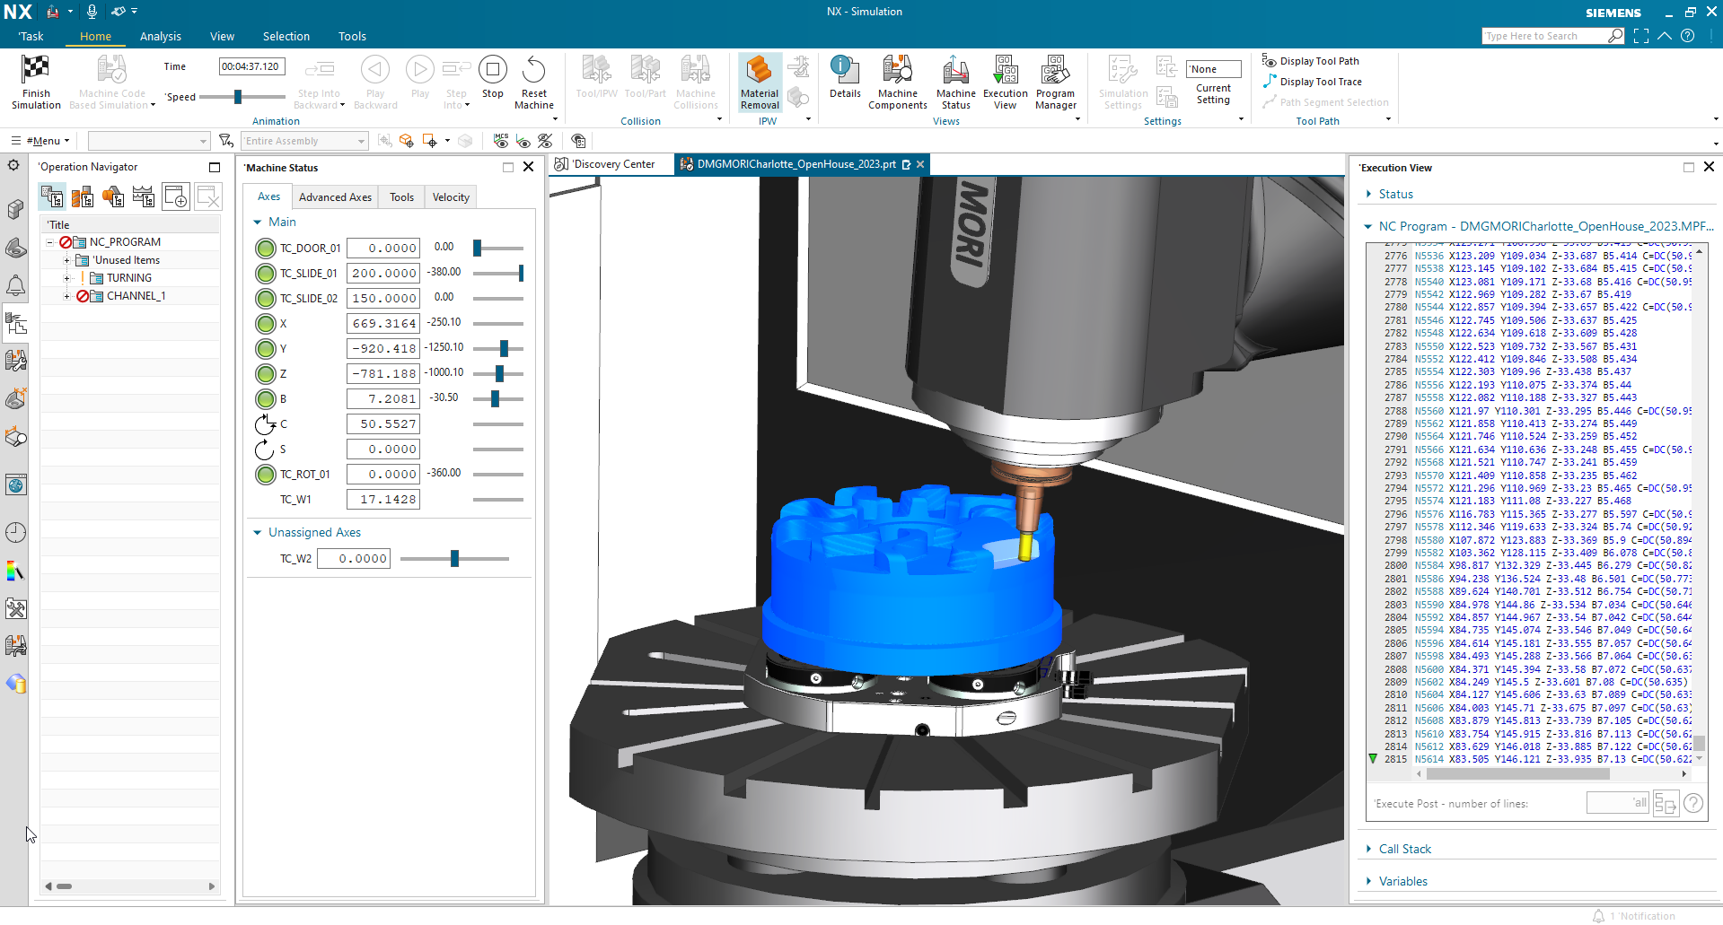Expand the Call Stack section
Viewport: 1723px width, 925px height.
pyautogui.click(x=1369, y=849)
